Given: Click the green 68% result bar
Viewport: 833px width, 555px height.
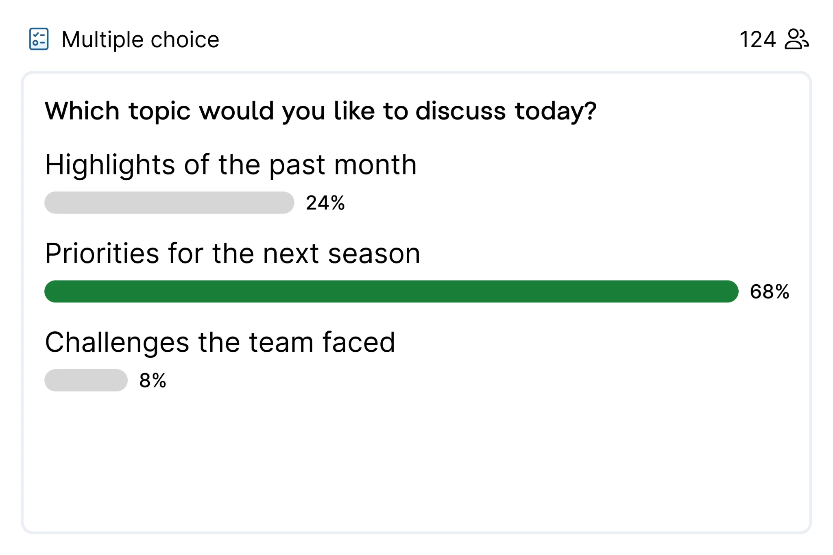Looking at the screenshot, I should [391, 291].
